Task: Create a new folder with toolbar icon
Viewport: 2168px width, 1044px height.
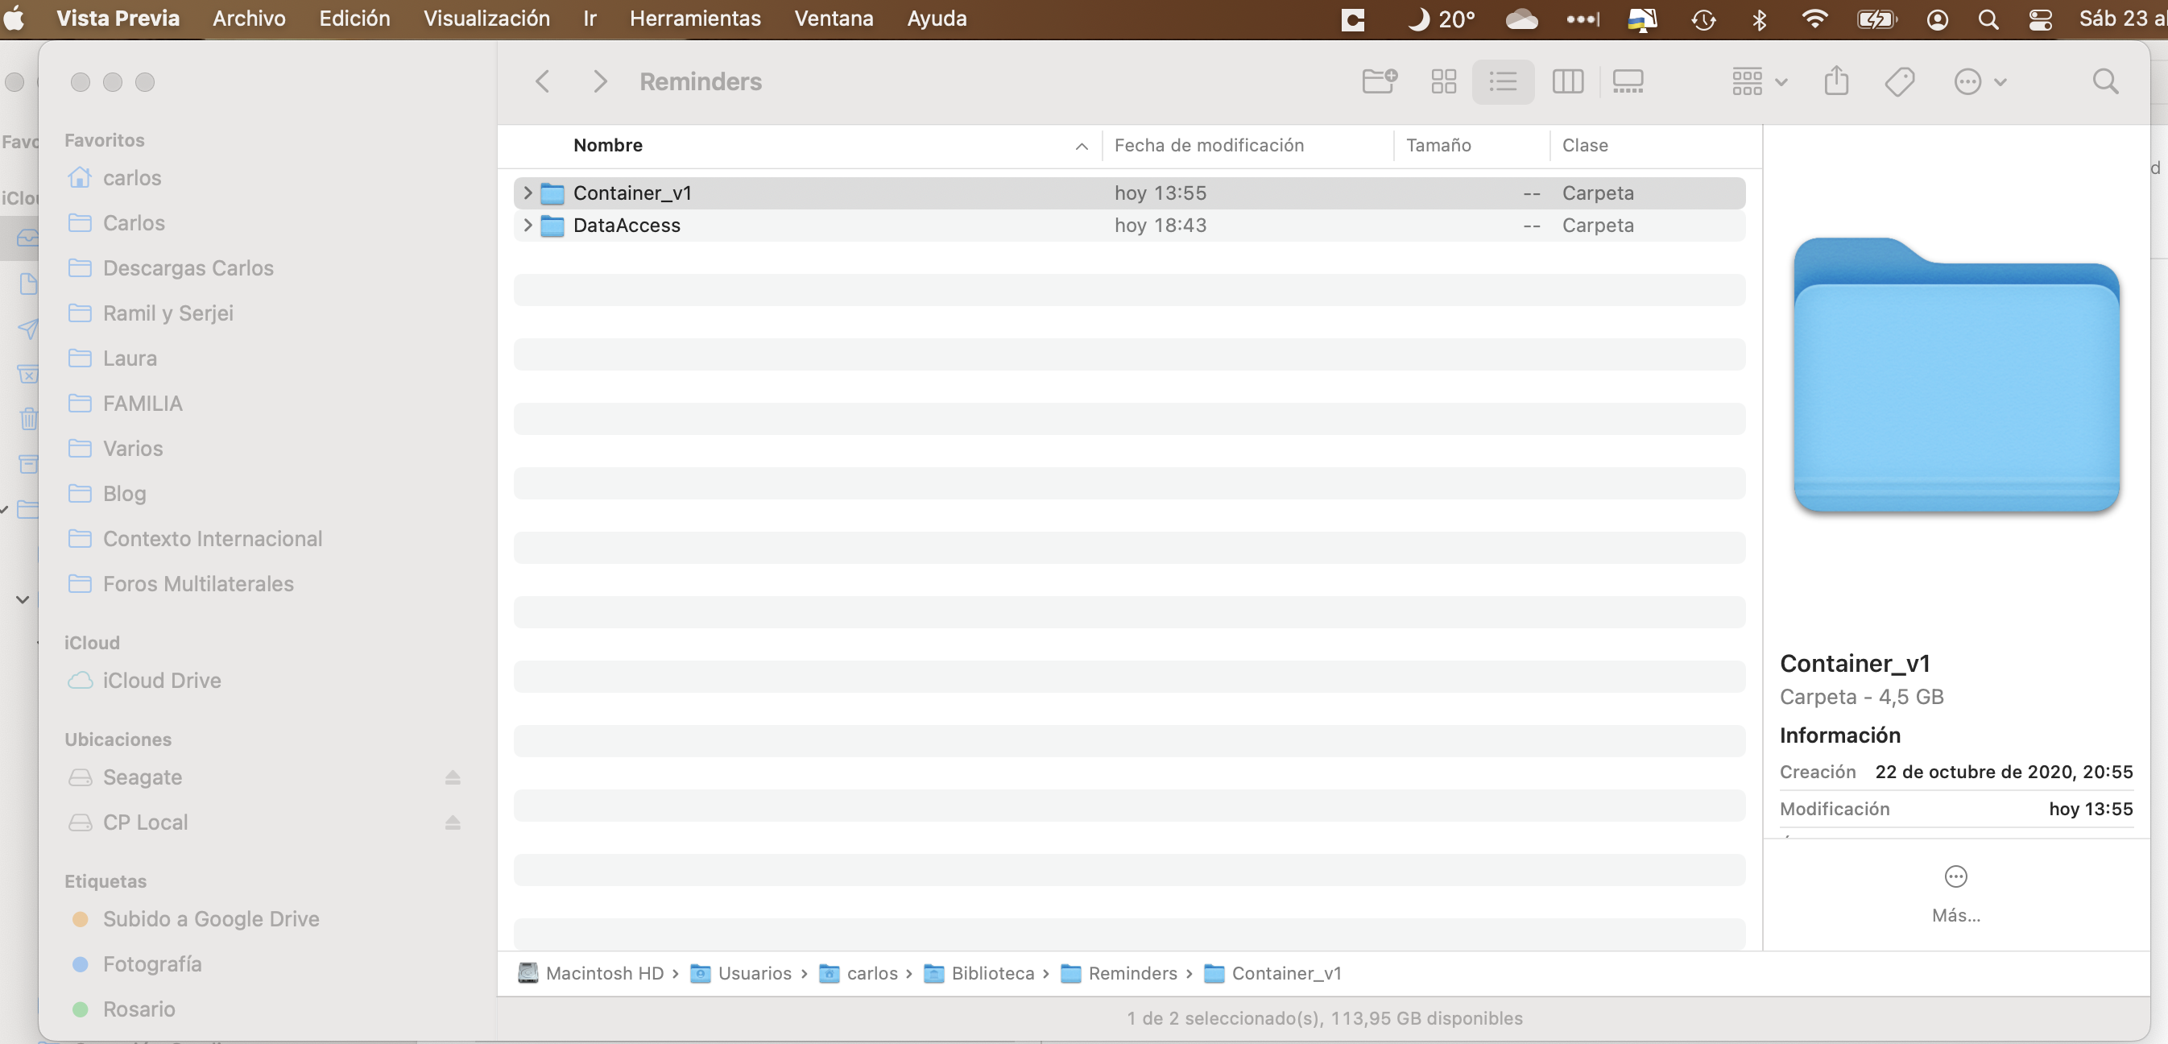Action: click(x=1379, y=81)
